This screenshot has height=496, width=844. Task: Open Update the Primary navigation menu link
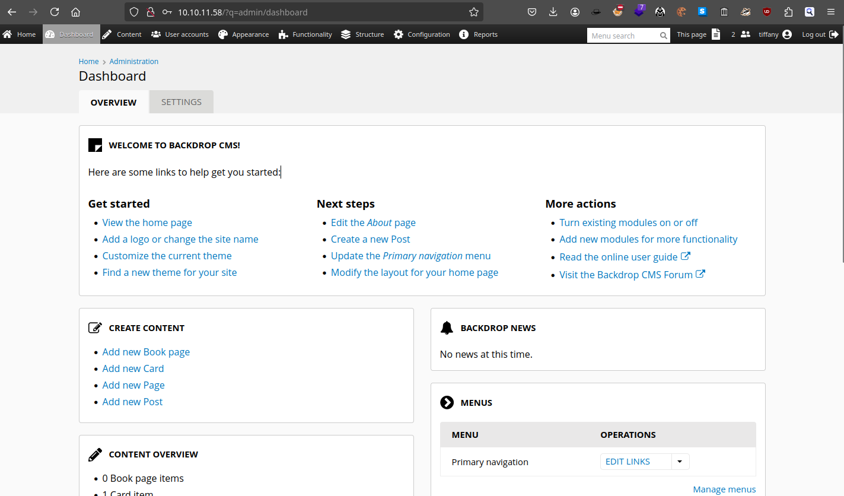[x=411, y=256]
